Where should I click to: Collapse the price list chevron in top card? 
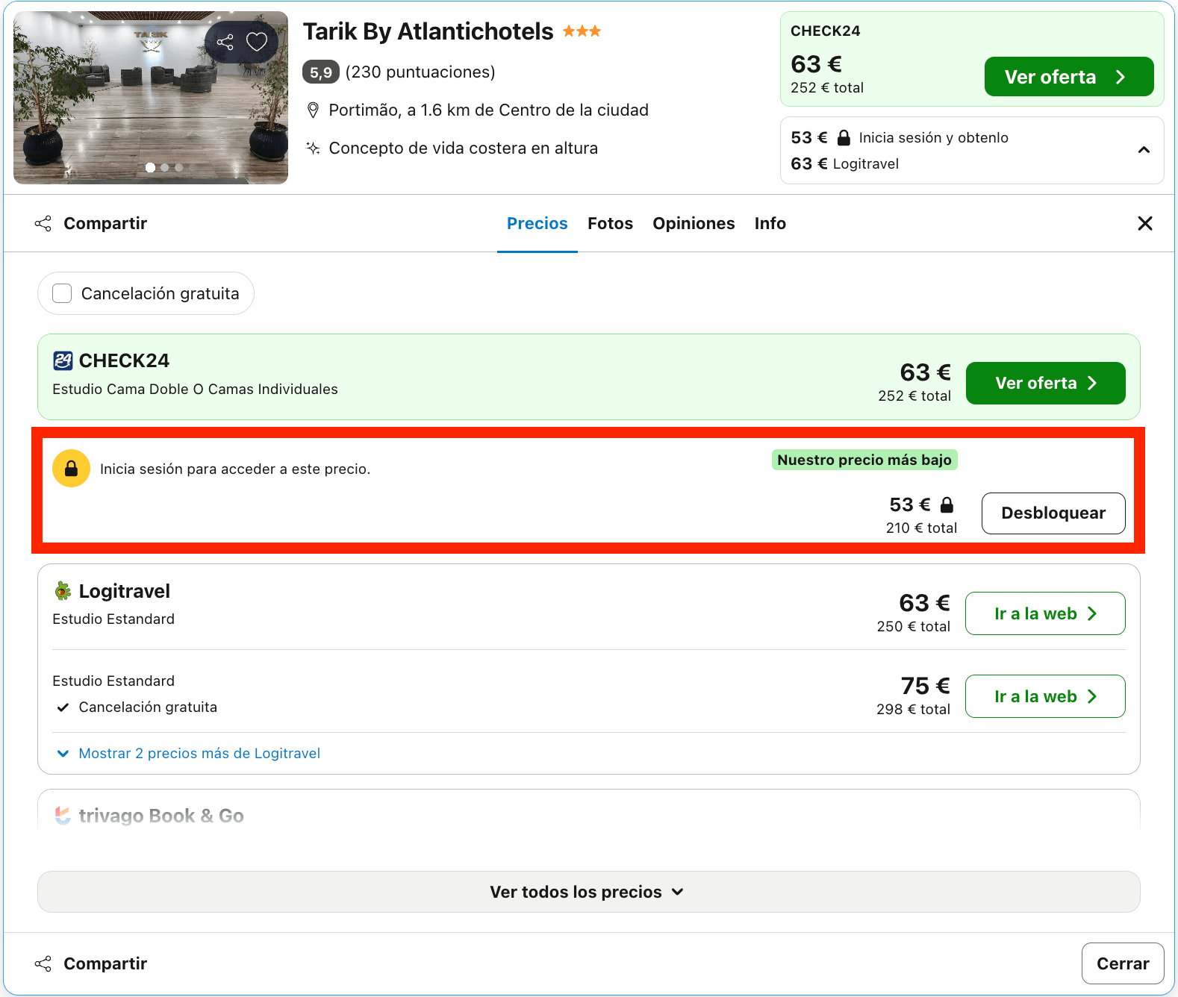point(1144,150)
